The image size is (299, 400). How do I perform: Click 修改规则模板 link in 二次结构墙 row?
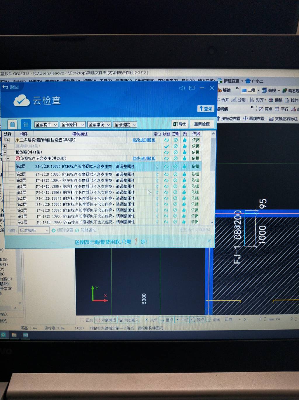[x=144, y=140]
